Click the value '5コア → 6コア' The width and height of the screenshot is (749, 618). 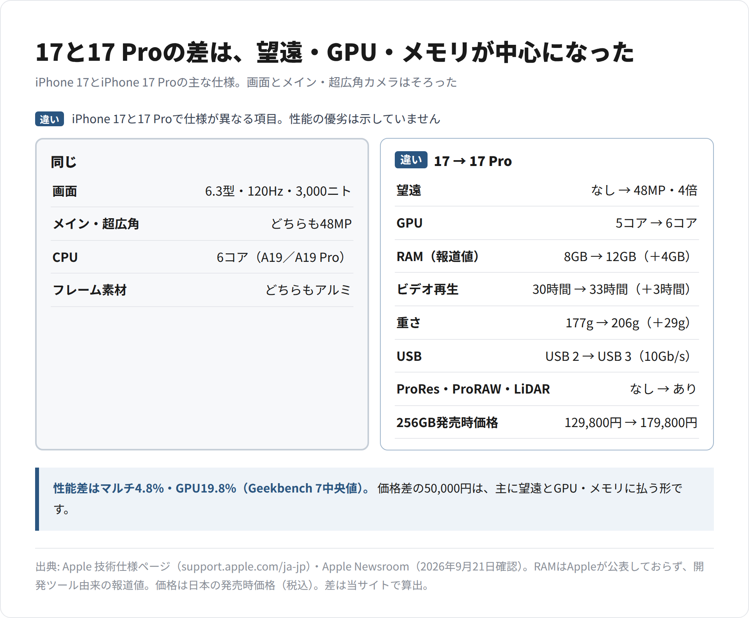[656, 223]
